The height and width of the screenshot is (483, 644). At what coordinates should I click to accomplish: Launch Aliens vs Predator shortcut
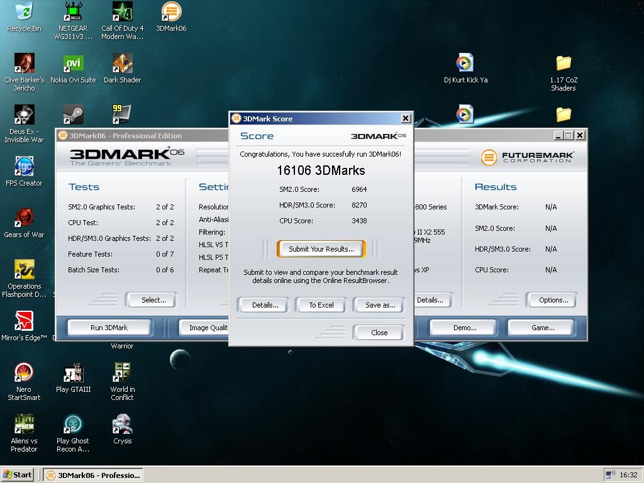(x=24, y=433)
